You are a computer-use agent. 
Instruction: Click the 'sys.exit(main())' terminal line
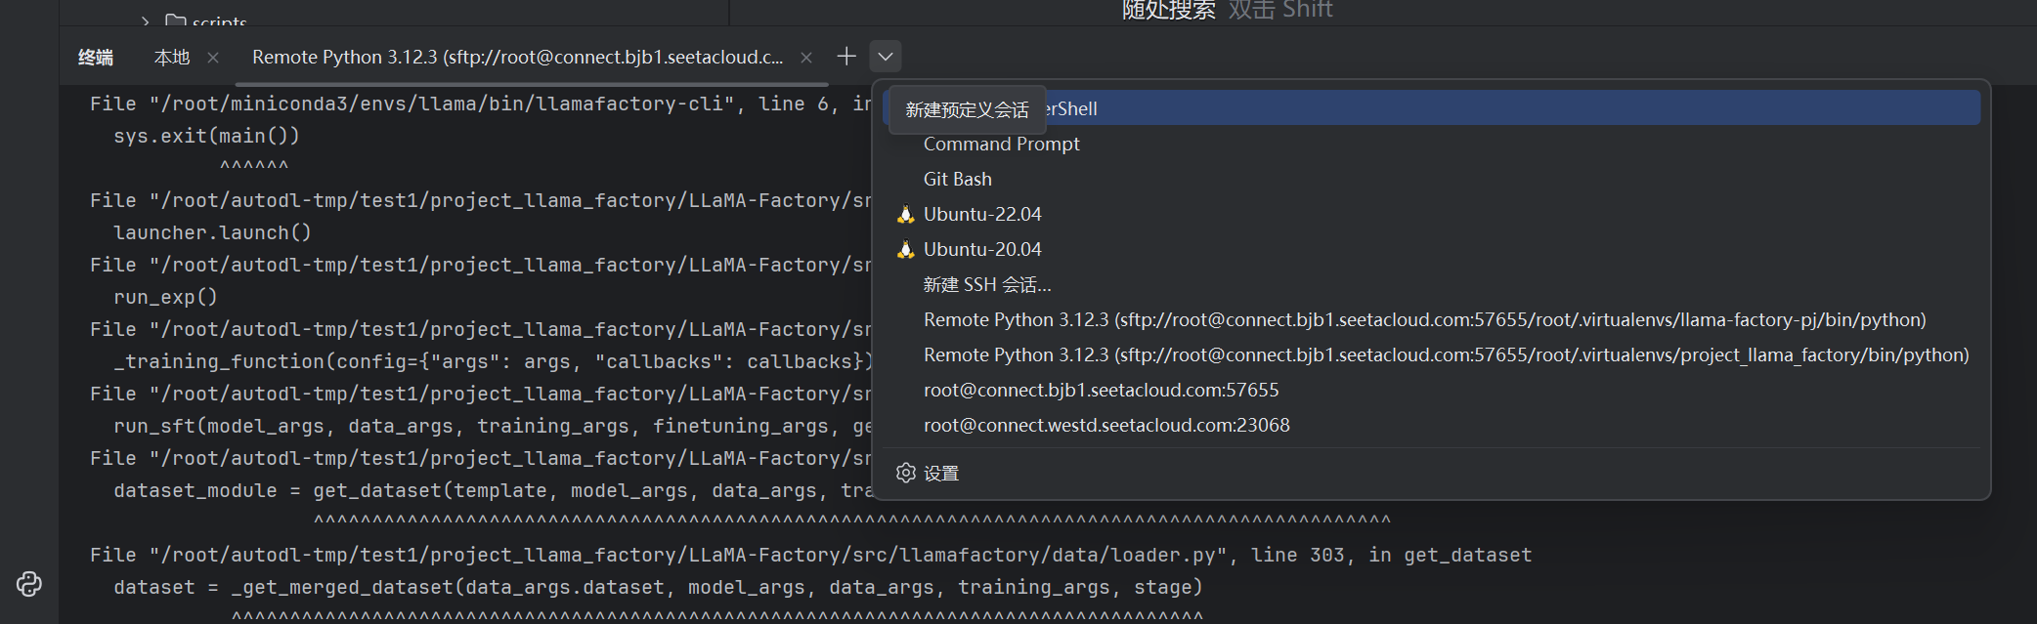(206, 136)
